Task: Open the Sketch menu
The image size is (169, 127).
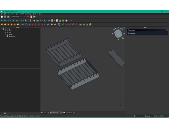Action: pyautogui.click(x=22, y=14)
